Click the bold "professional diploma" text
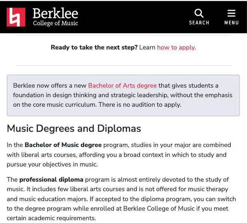247x223 pixels. (51, 180)
